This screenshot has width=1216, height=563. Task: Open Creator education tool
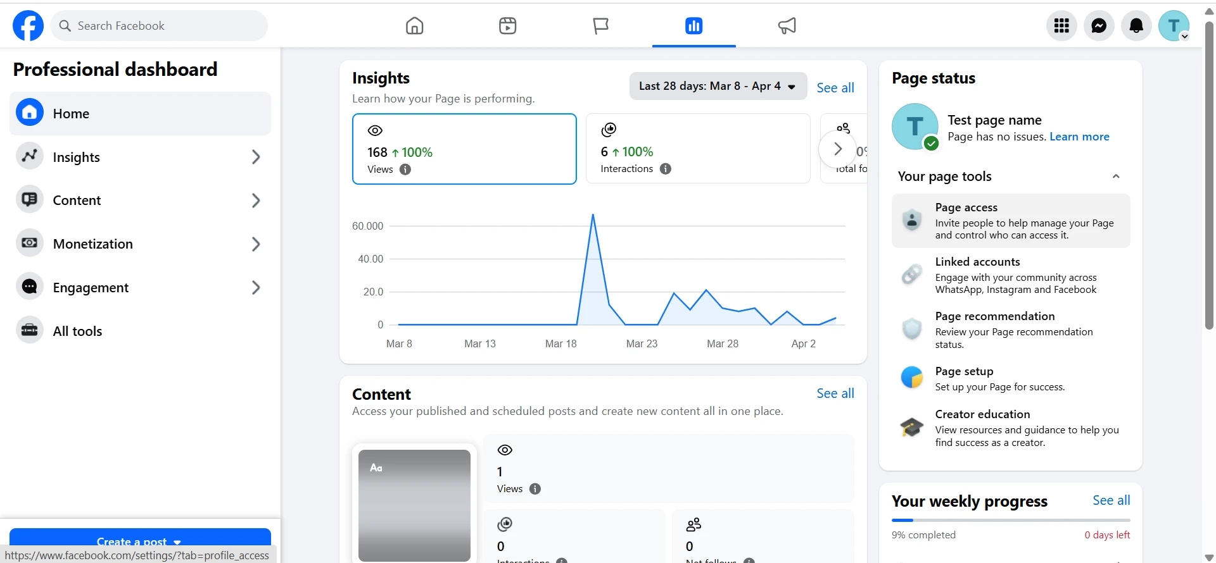click(x=1011, y=428)
